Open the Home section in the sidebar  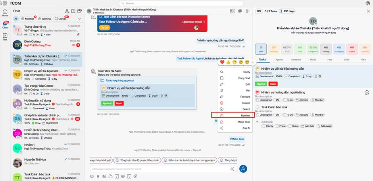(x=5, y=13)
